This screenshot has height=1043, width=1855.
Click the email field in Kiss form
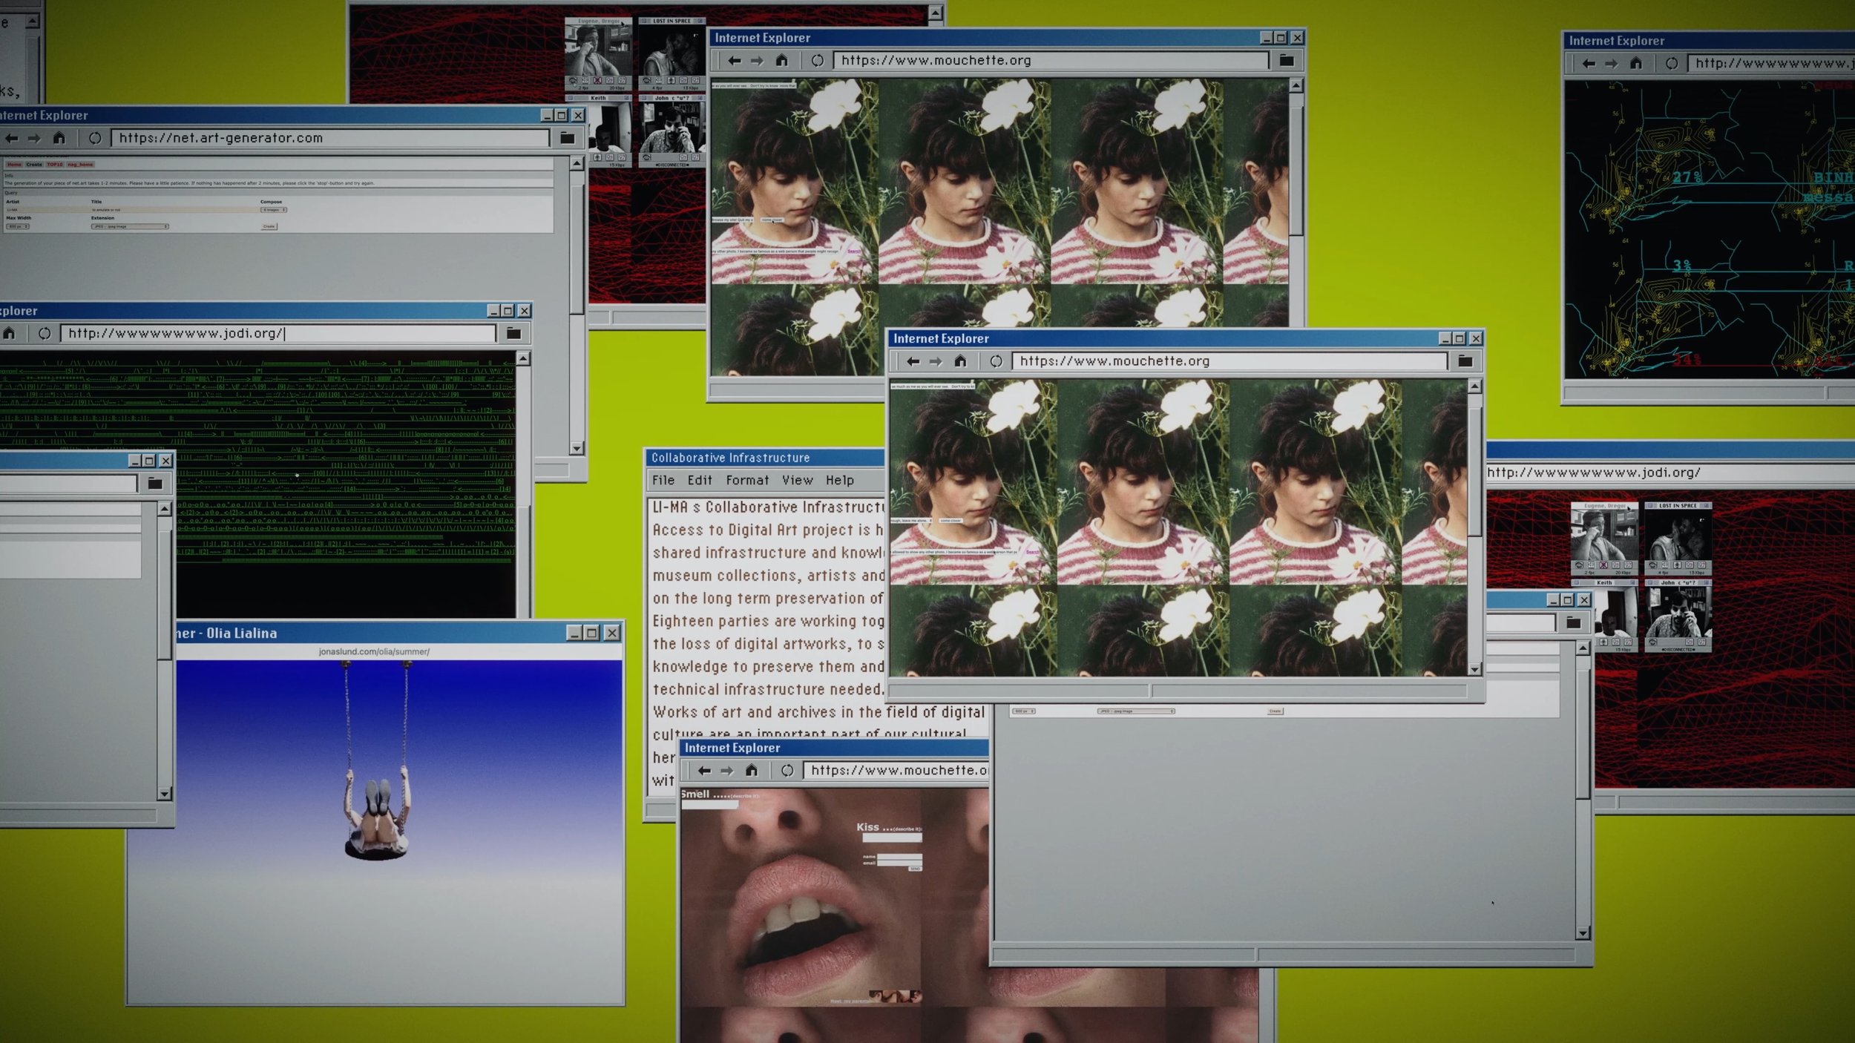pos(899,863)
